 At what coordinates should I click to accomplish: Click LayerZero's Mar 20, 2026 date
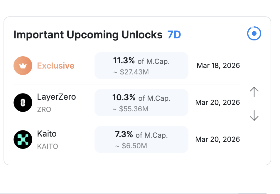(217, 102)
